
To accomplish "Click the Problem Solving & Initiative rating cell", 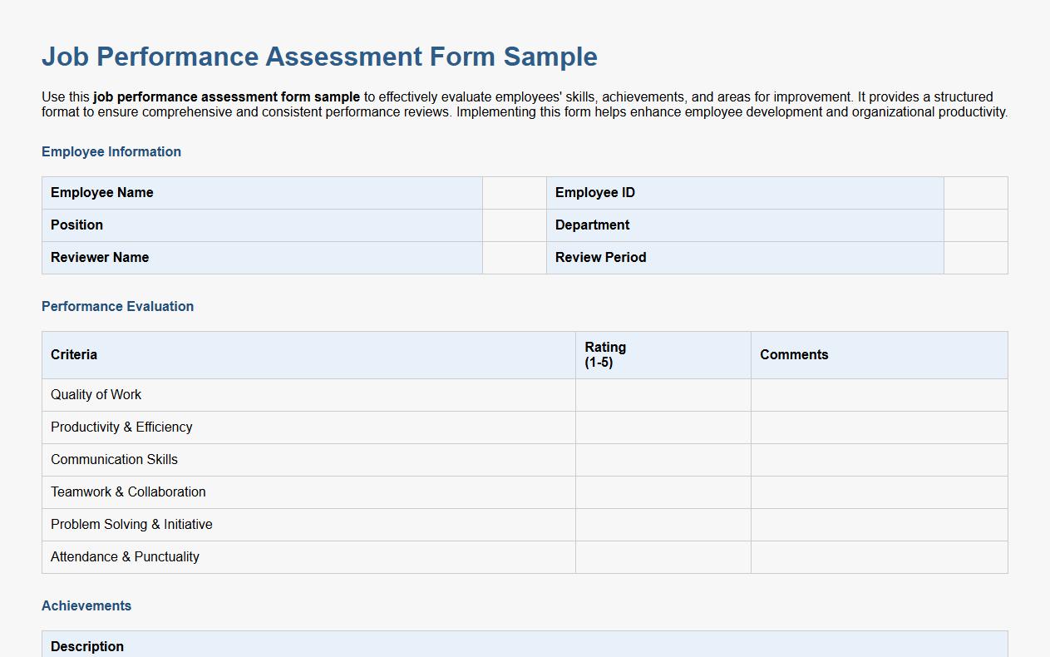I will [x=662, y=524].
